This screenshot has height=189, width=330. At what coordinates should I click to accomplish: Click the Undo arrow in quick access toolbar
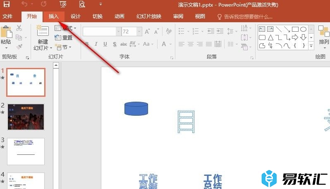click(24, 4)
